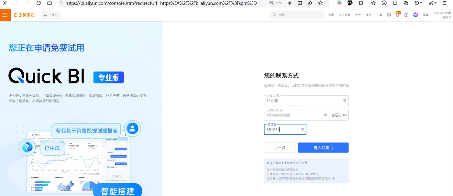Click the lightning speed mode icon
This screenshot has width=453, height=196.
tap(290, 3)
